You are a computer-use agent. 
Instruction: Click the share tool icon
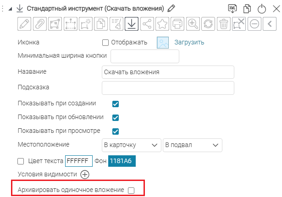pos(147,24)
